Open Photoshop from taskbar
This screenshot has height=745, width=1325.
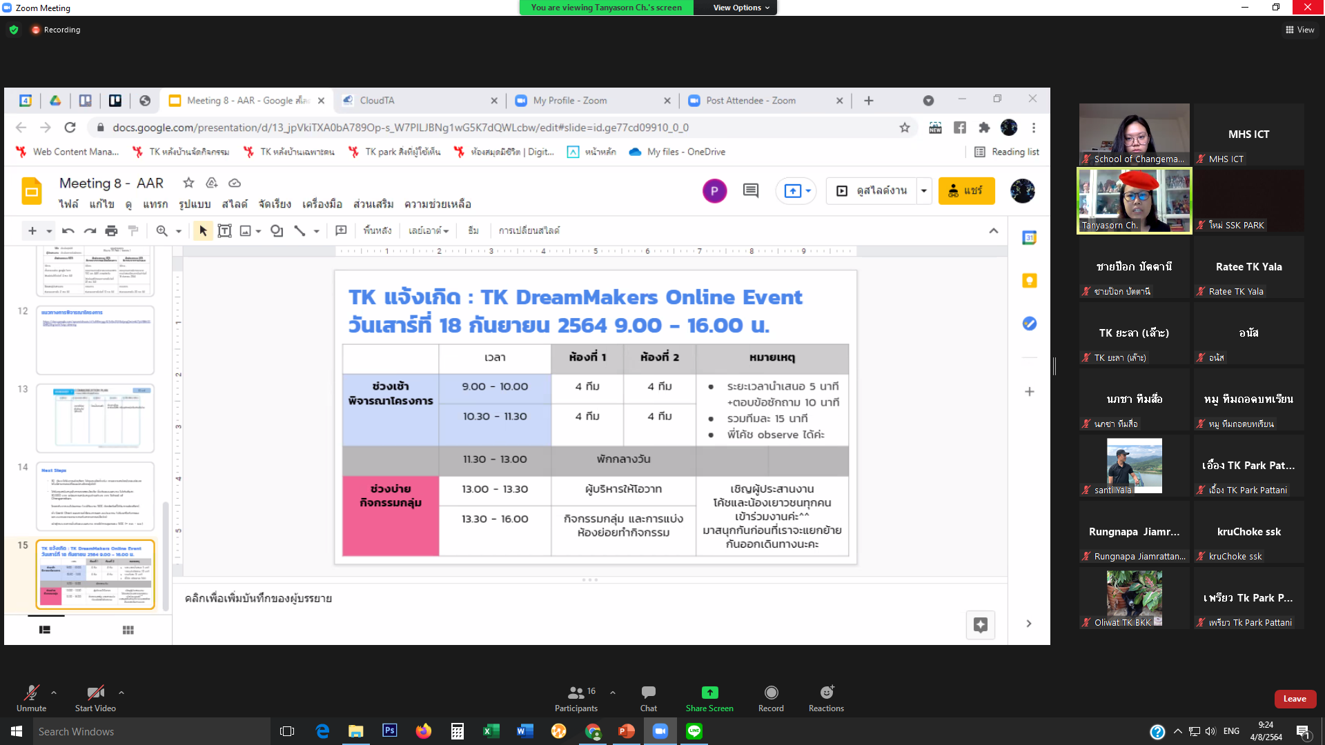tap(389, 731)
